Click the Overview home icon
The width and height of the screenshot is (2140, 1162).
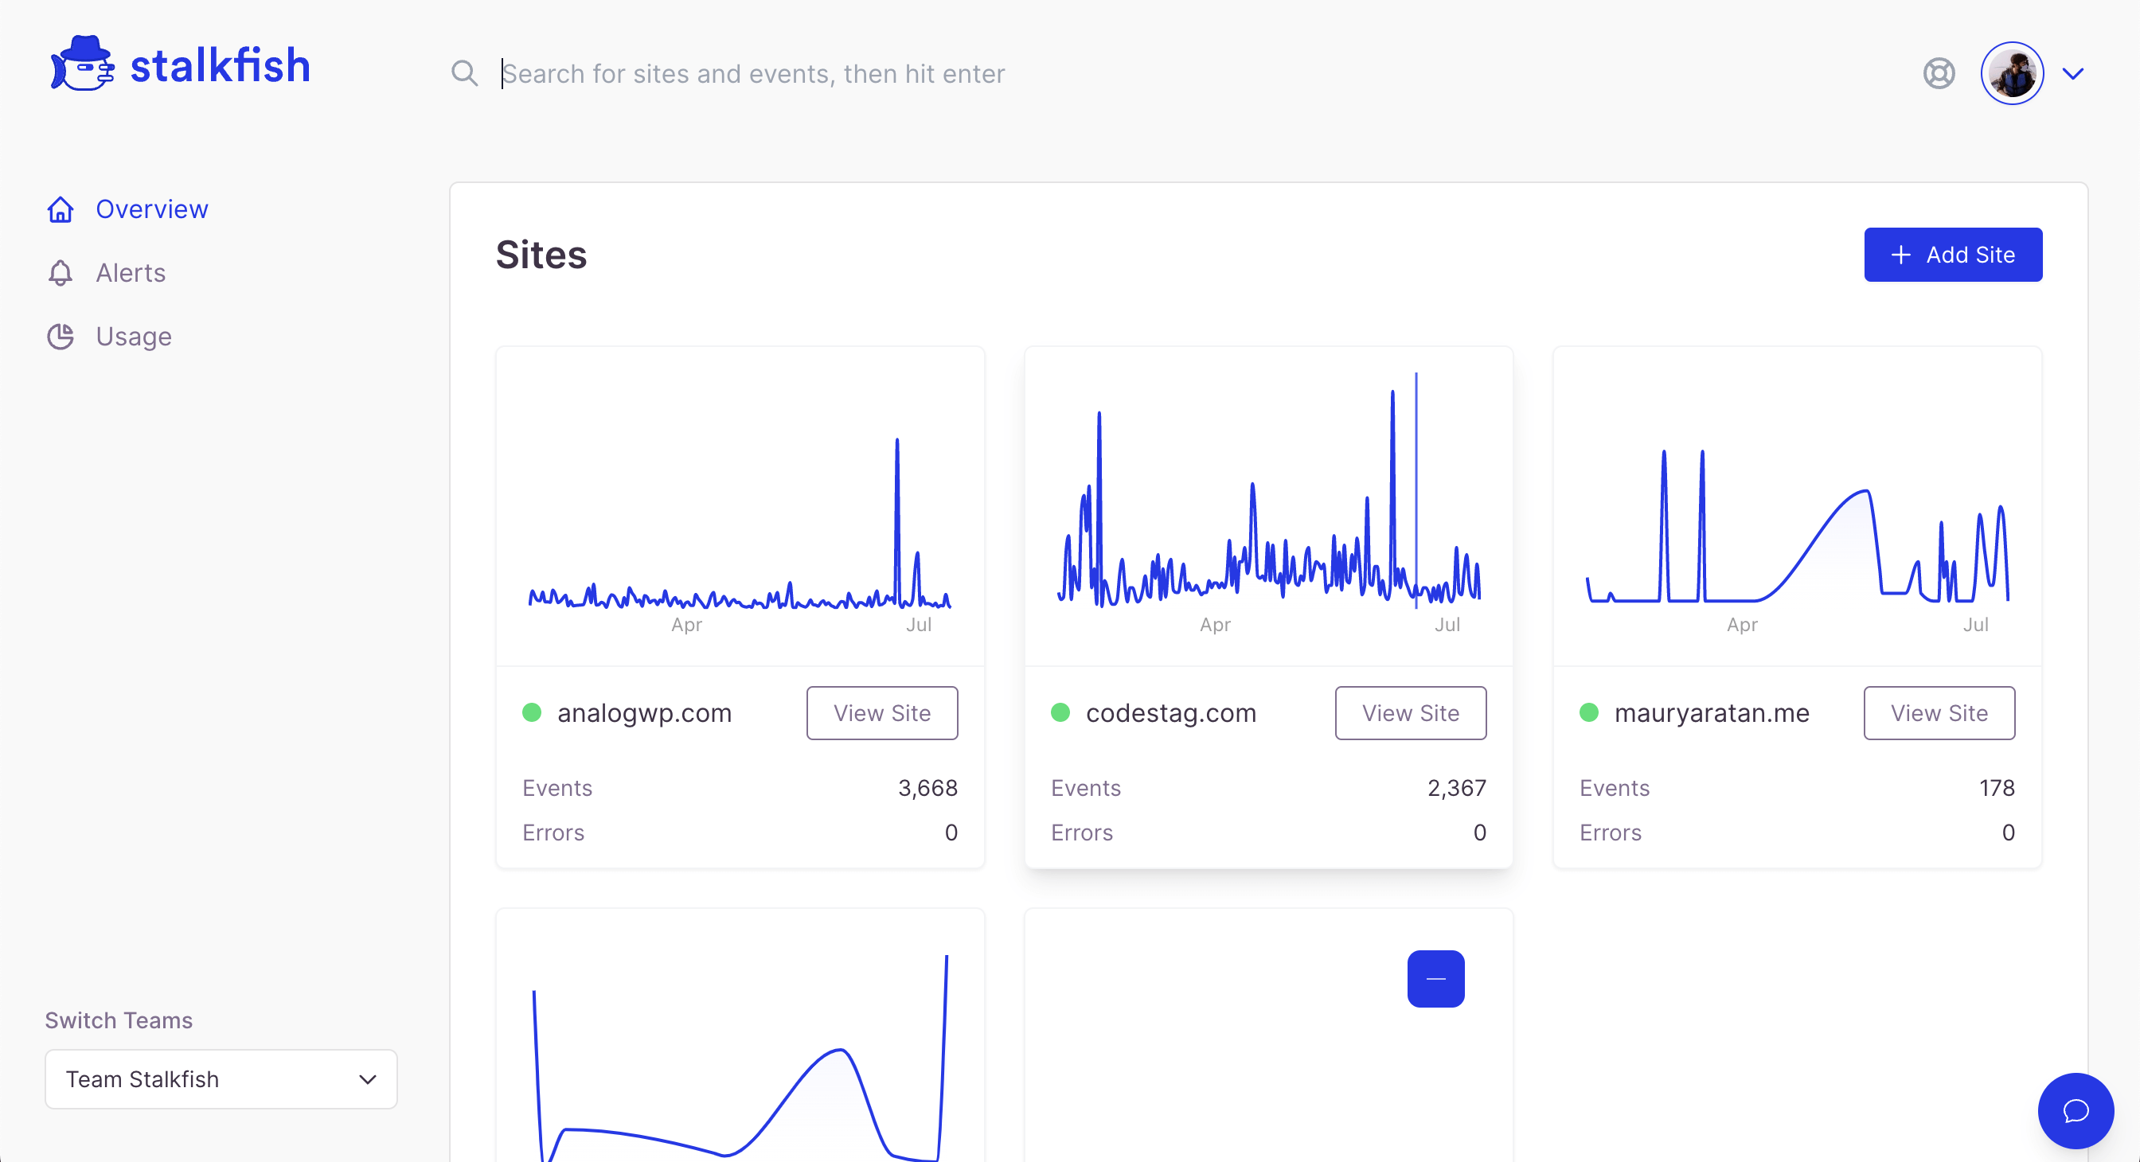coord(60,209)
